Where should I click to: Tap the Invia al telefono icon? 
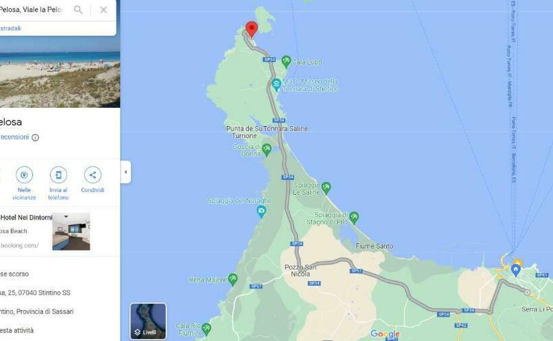(x=58, y=175)
